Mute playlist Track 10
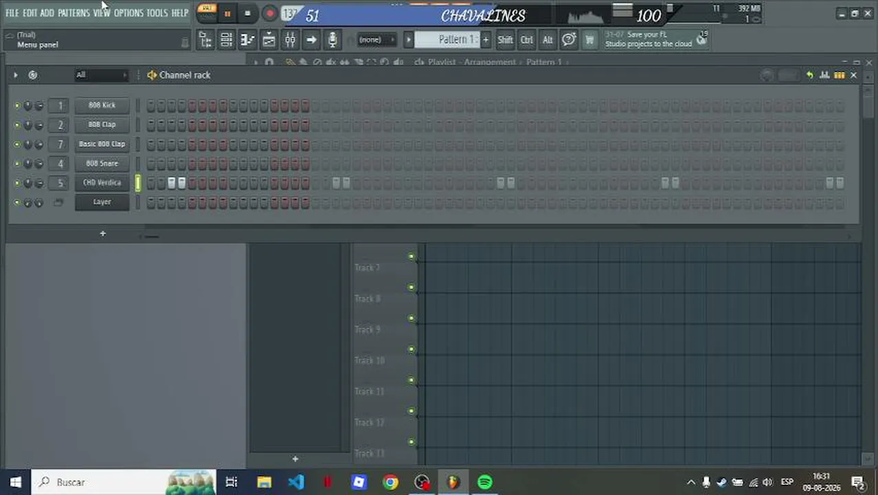The image size is (878, 495). [411, 349]
